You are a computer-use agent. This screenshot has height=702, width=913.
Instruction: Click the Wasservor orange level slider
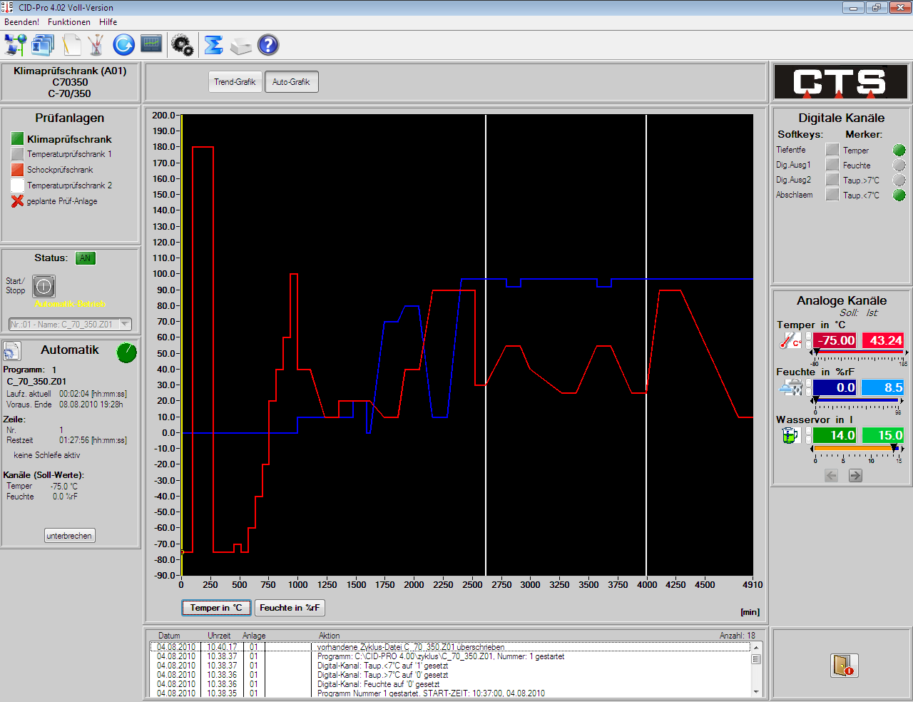point(857,448)
